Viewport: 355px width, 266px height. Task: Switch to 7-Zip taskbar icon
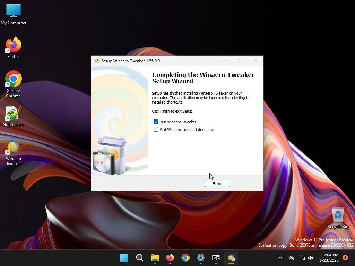pos(216,258)
